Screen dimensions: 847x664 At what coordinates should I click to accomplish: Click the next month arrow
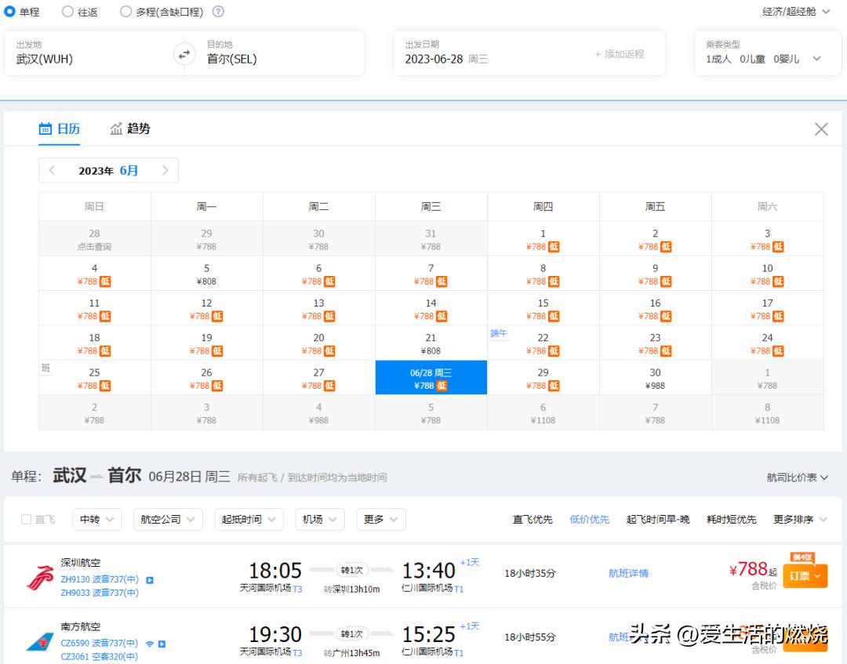pyautogui.click(x=165, y=170)
